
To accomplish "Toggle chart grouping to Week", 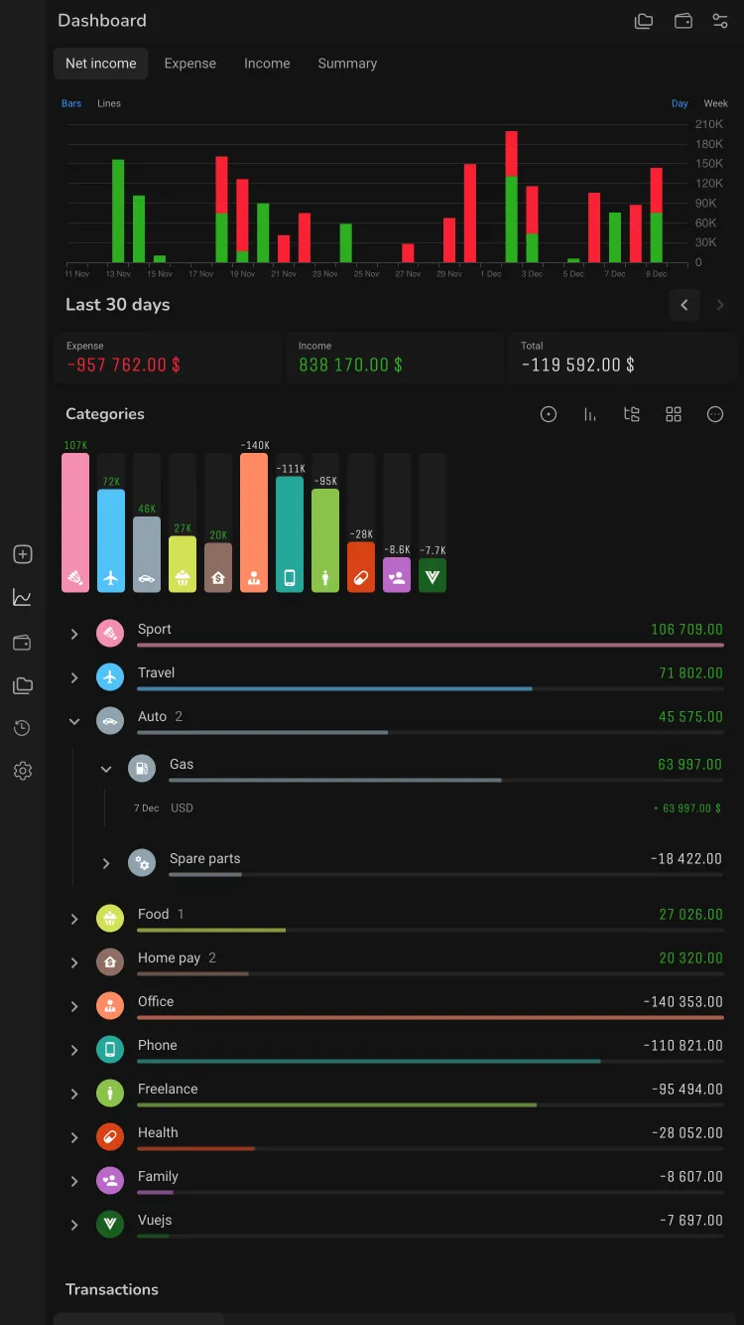I will pos(716,103).
